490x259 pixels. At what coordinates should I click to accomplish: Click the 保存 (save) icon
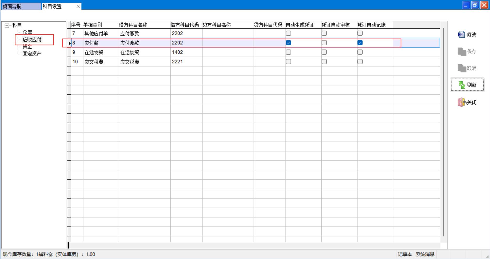[467, 52]
